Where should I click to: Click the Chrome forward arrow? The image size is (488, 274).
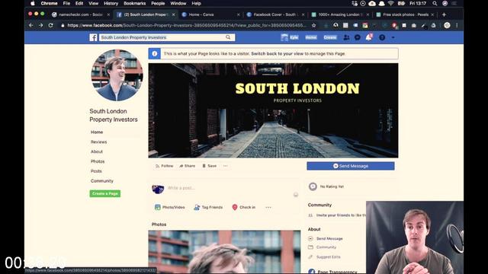[40, 25]
